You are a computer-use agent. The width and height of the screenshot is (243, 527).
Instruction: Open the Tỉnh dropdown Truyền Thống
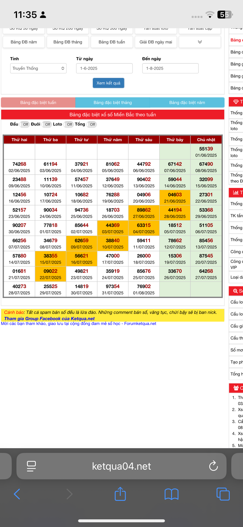point(38,68)
